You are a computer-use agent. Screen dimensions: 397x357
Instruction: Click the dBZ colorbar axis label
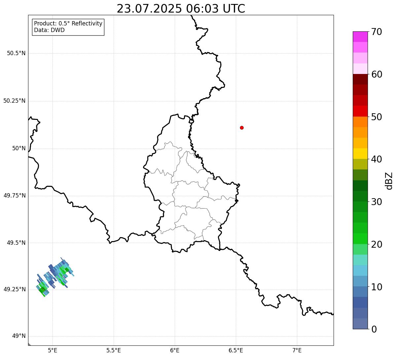click(389, 181)
